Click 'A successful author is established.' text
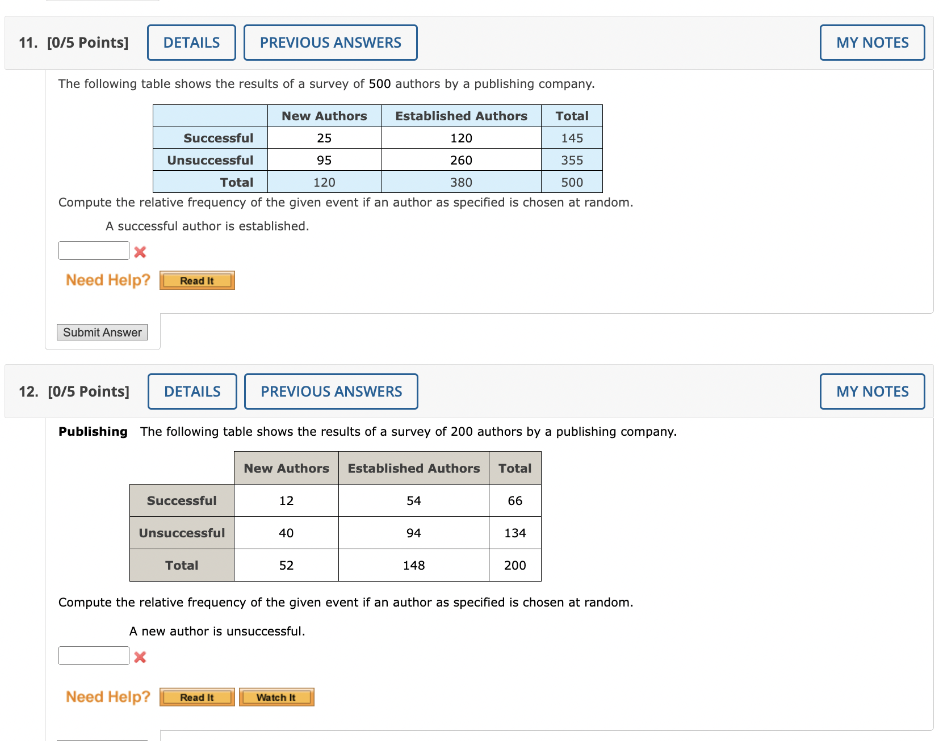 pos(207,226)
